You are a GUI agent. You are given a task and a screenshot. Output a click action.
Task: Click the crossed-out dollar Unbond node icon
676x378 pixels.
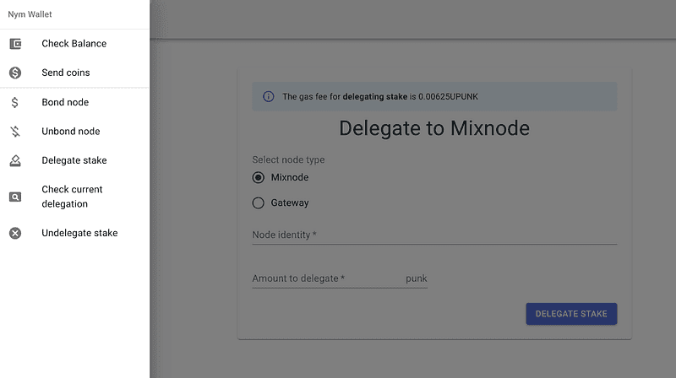click(x=15, y=132)
